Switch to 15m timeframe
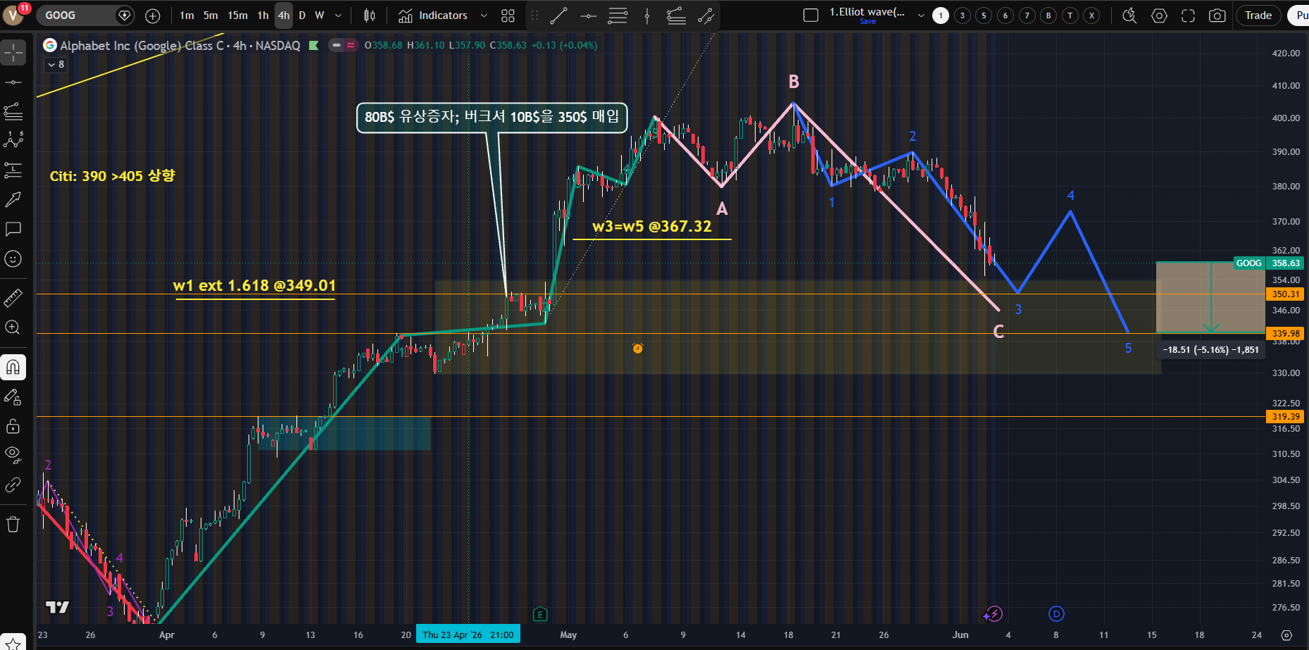The image size is (1309, 650). (237, 15)
